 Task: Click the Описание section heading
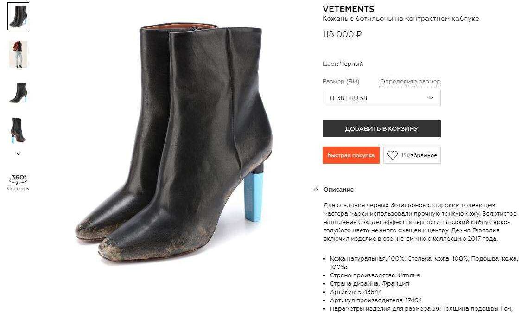pyautogui.click(x=338, y=189)
